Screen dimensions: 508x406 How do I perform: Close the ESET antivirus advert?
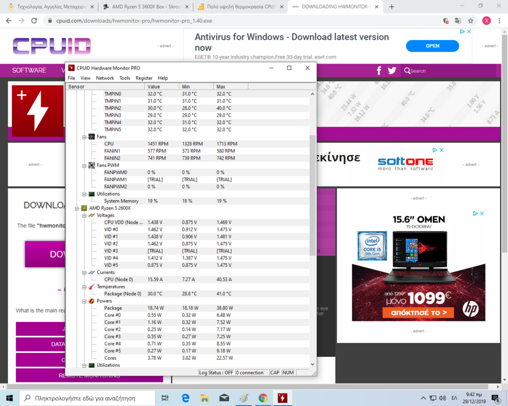(x=469, y=32)
